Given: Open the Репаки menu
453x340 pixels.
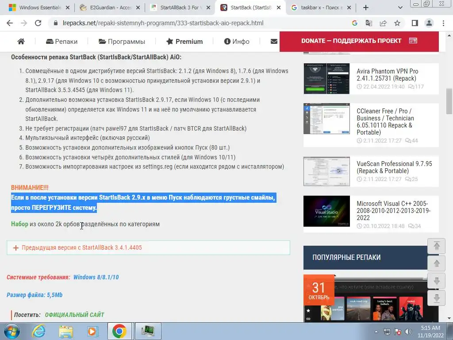Looking at the screenshot, I should [61, 42].
